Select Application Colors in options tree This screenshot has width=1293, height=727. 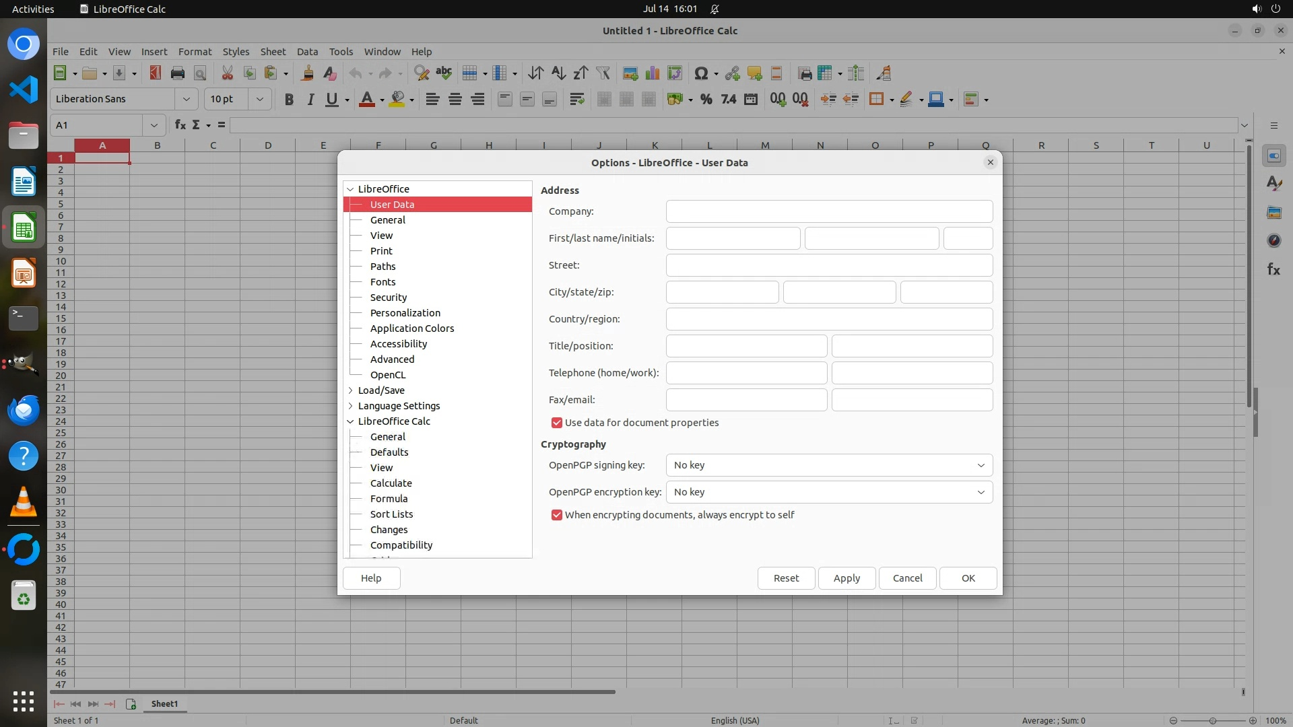[411, 328]
